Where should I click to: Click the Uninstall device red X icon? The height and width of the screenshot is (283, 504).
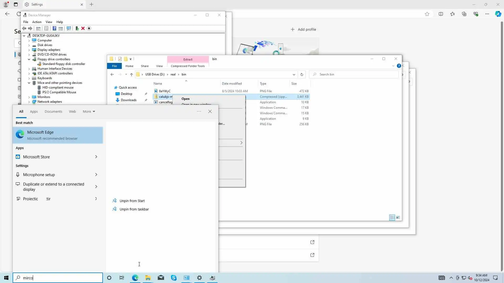click(x=83, y=28)
